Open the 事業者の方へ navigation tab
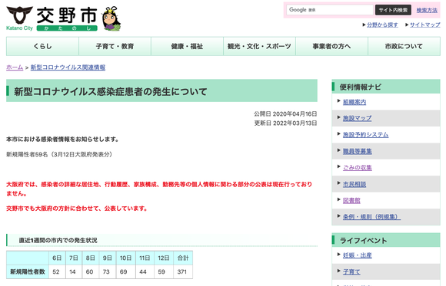The height and width of the screenshot is (286, 446). (x=331, y=46)
